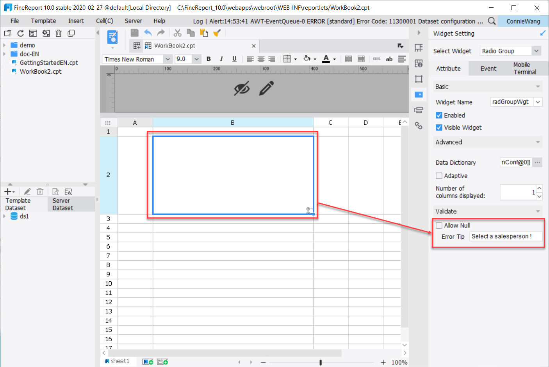Apply underline formatting

234,59
